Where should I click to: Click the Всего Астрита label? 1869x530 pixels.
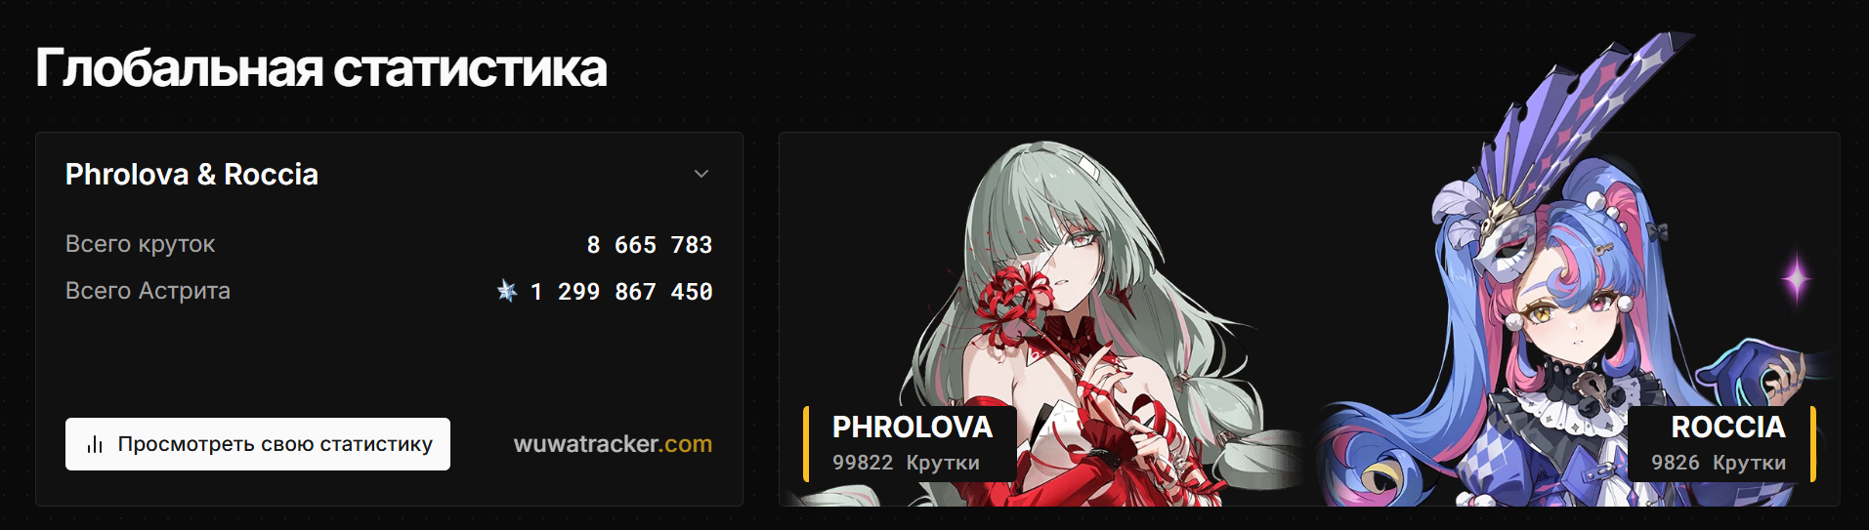pyautogui.click(x=148, y=291)
